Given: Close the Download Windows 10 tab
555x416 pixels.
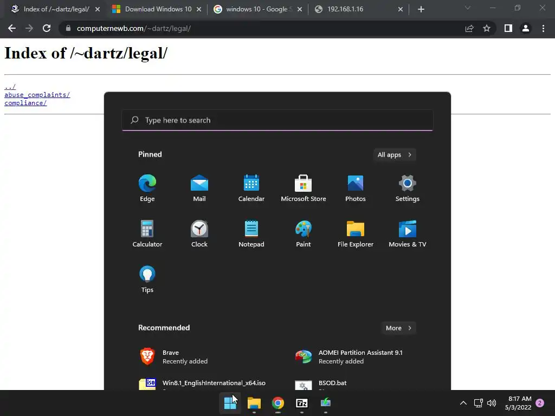Looking at the screenshot, I should [199, 9].
